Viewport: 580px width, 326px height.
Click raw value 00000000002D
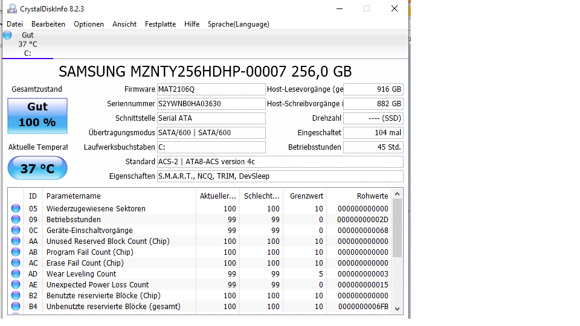(x=362, y=220)
